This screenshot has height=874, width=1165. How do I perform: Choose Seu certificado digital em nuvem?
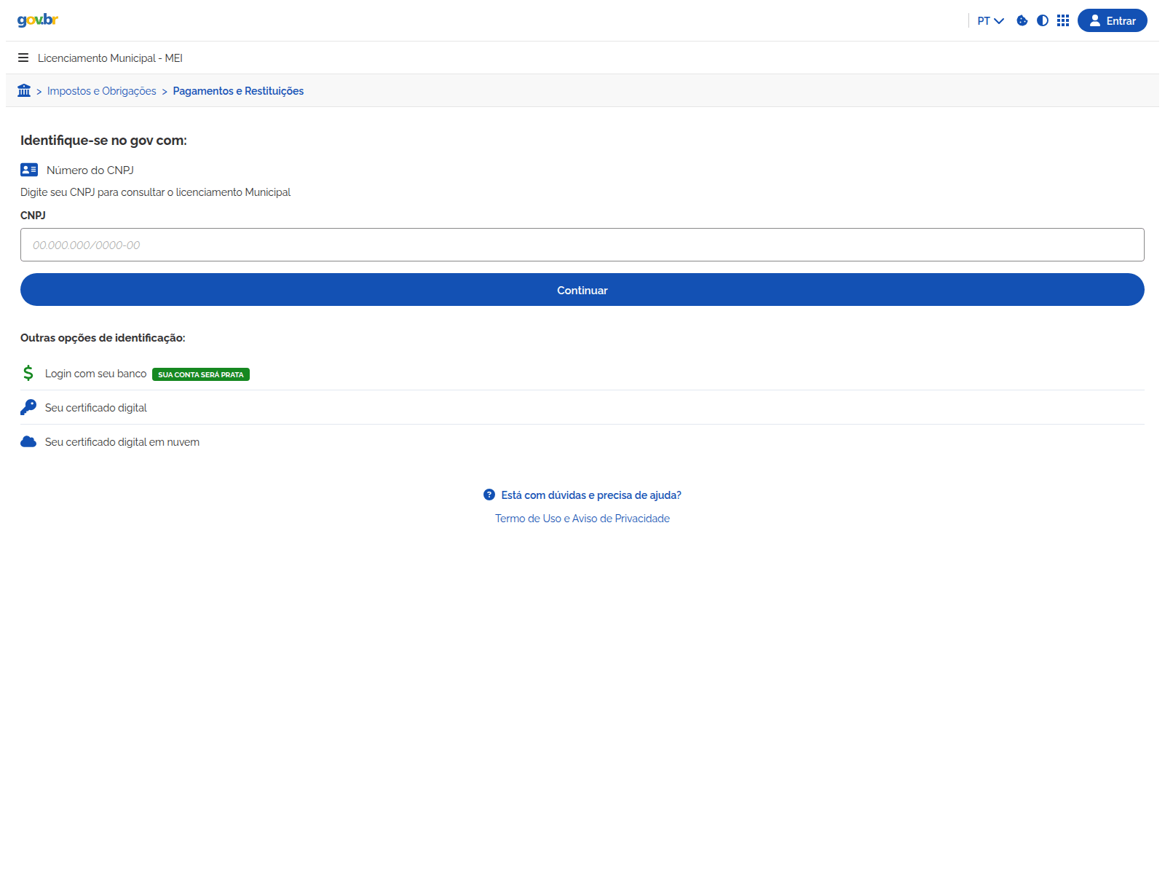[x=122, y=442]
